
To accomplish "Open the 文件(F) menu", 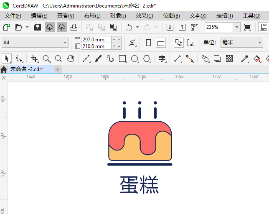I will click(13, 16).
